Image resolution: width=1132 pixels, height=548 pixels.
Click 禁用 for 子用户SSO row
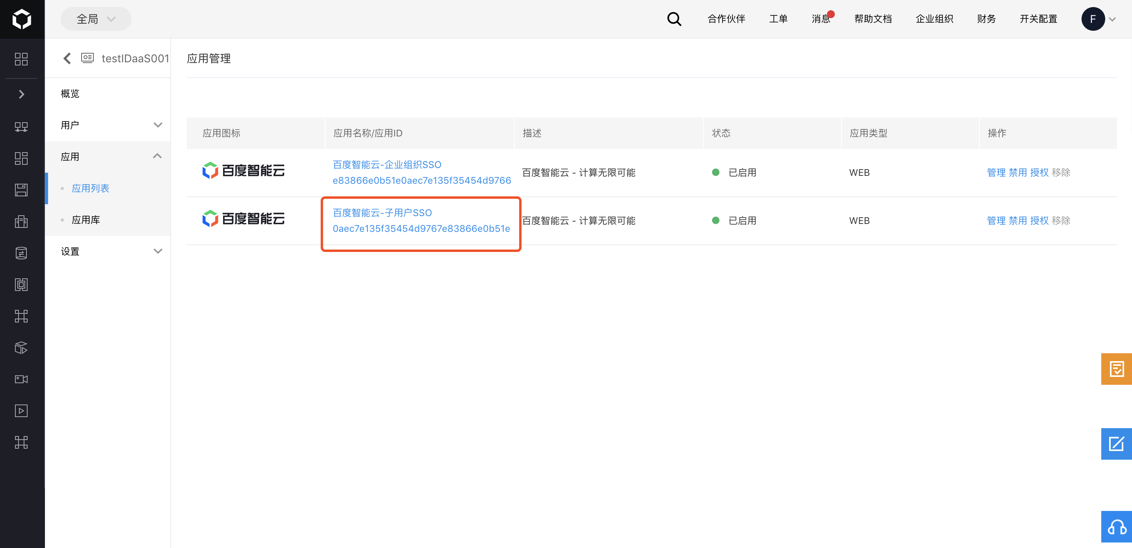click(1017, 221)
